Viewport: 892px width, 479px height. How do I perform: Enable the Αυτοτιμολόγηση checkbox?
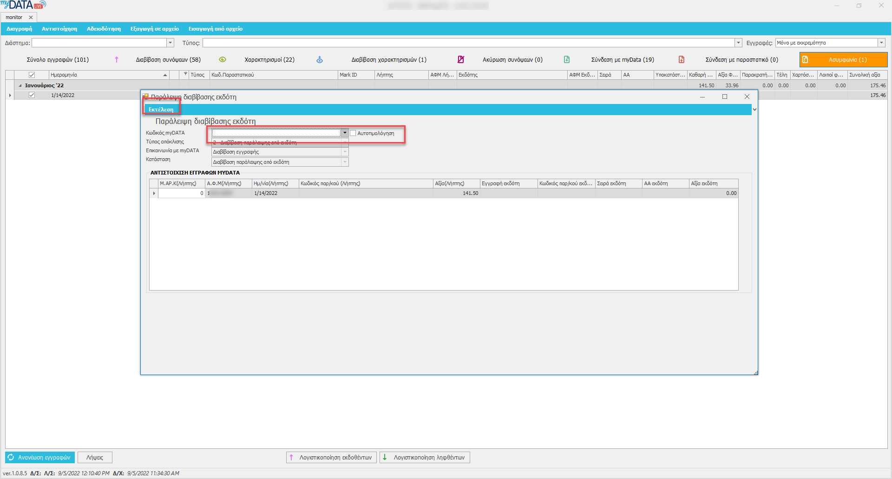(353, 133)
